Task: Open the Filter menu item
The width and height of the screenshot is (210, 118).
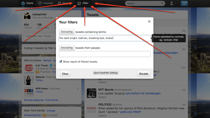Action: pos(83,3)
